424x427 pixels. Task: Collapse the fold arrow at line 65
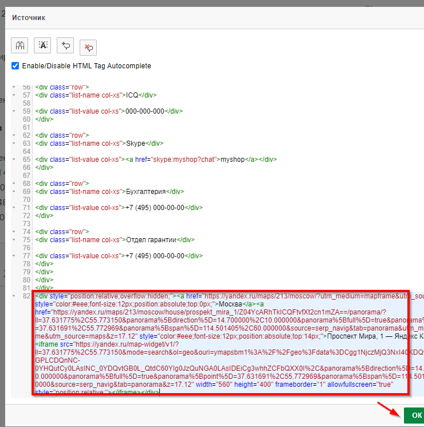[x=14, y=159]
